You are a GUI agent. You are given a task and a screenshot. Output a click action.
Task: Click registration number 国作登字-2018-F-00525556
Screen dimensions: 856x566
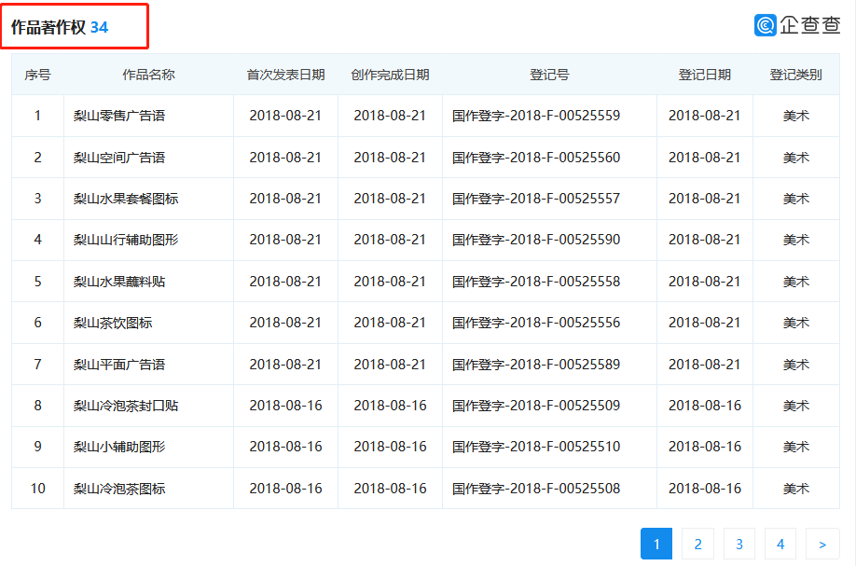536,323
